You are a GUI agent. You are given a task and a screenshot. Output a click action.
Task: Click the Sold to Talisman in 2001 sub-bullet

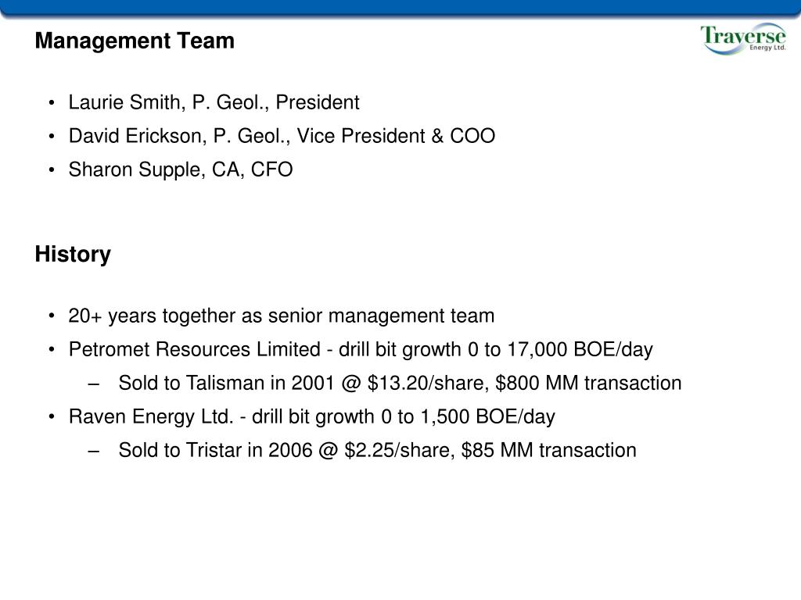(400, 383)
